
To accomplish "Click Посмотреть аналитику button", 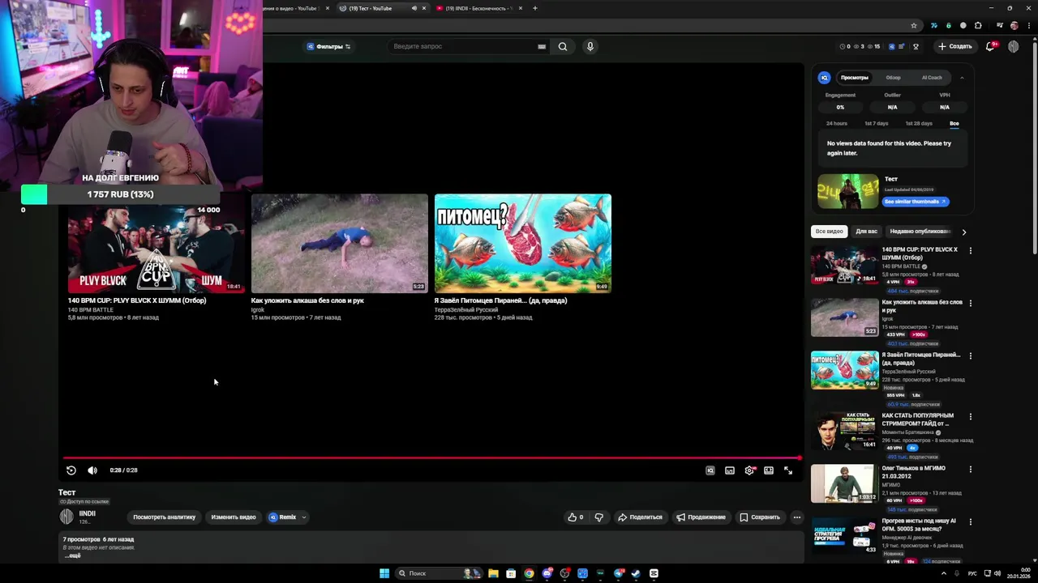I will 165,517.
